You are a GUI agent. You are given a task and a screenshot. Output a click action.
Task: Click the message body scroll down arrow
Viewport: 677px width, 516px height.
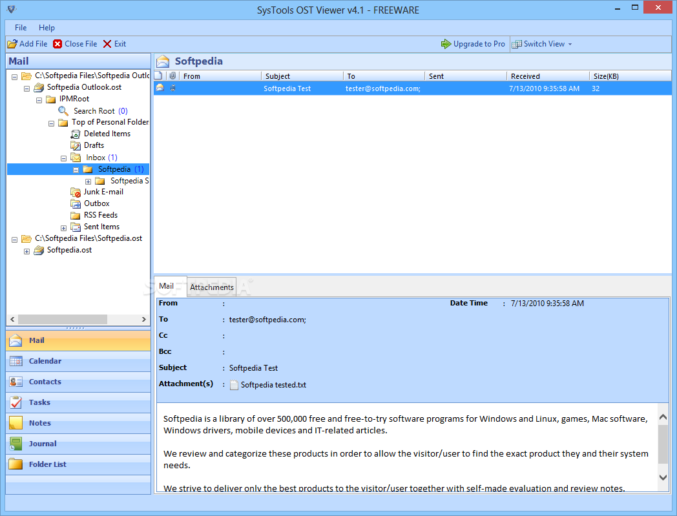(663, 477)
